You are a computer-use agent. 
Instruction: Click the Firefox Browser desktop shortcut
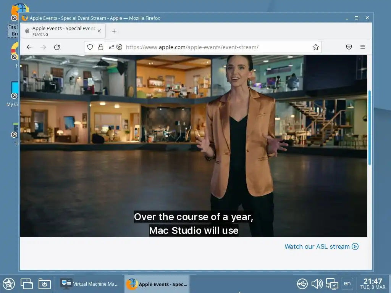[x=14, y=20]
